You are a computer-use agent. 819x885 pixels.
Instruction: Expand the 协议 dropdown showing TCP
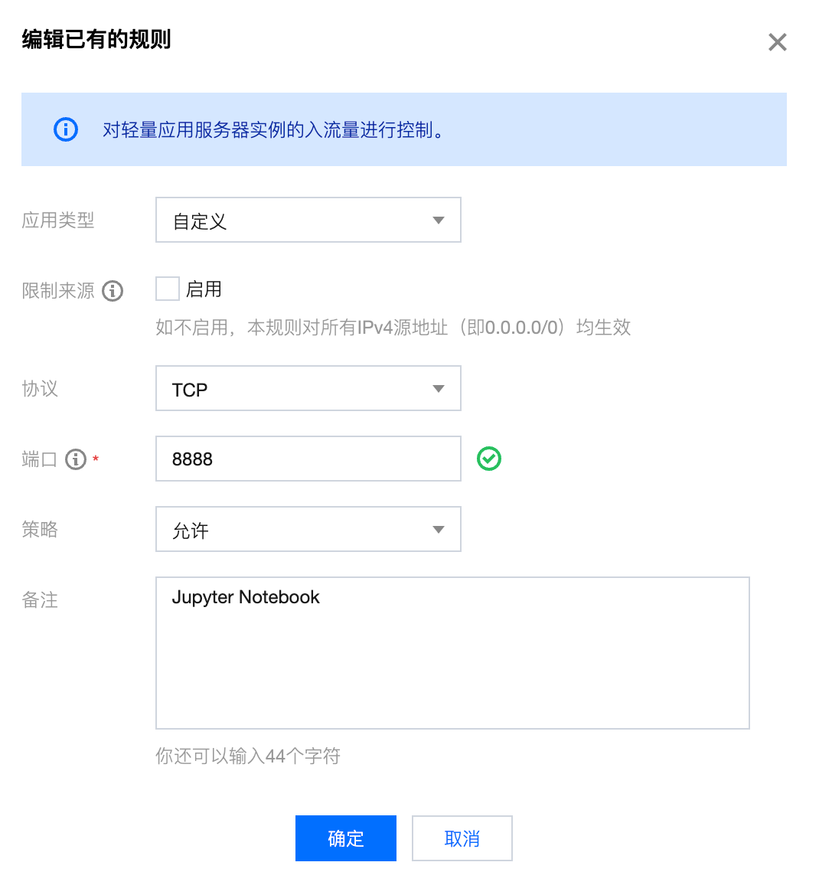coord(308,389)
